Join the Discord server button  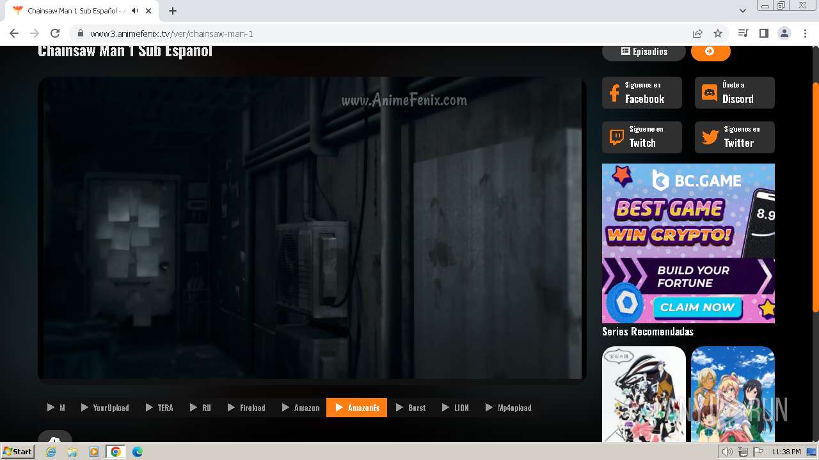click(x=735, y=93)
